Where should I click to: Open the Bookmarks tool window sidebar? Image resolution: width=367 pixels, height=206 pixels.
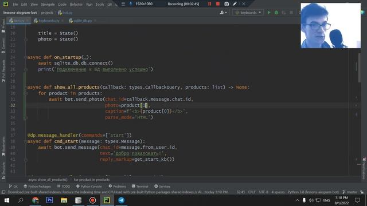click(x=3, y=146)
